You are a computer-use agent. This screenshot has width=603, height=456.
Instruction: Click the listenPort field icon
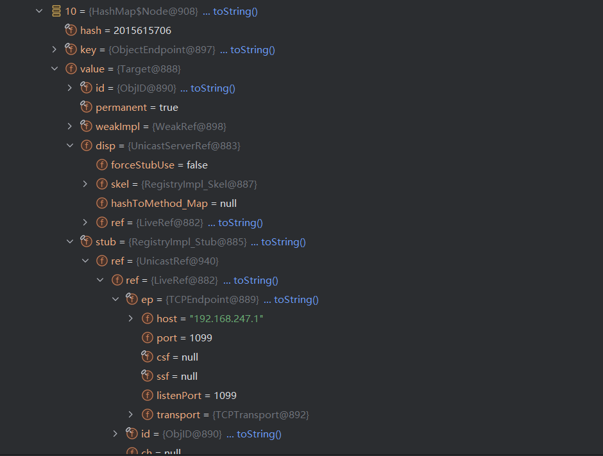click(147, 396)
